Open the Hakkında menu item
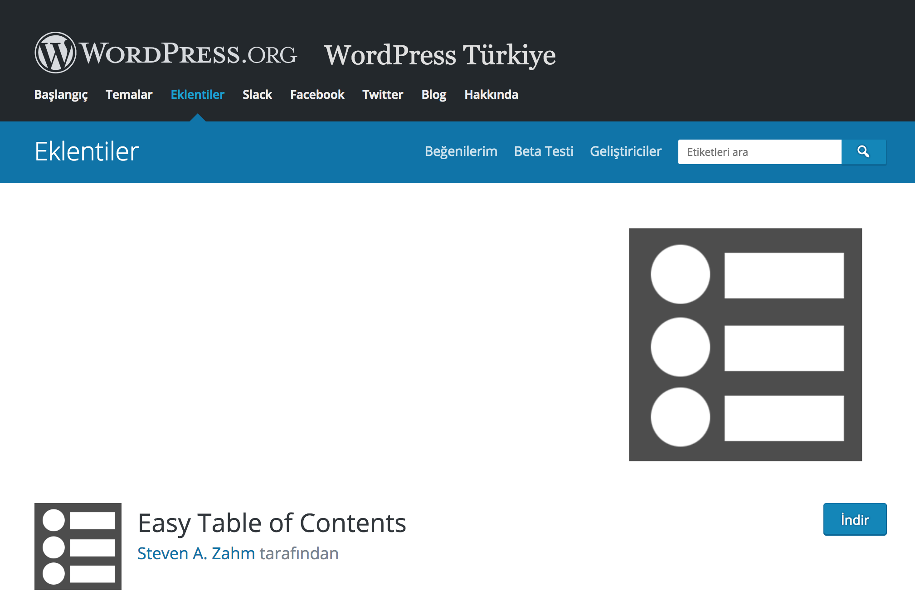915x610 pixels. click(491, 95)
